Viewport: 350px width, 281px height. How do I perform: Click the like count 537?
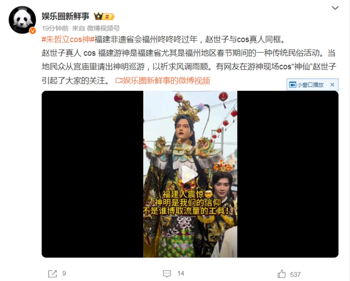pyautogui.click(x=295, y=274)
